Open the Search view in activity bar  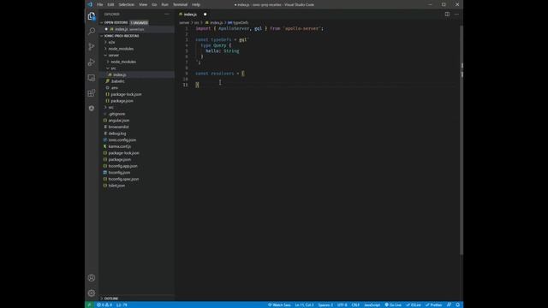(x=92, y=32)
